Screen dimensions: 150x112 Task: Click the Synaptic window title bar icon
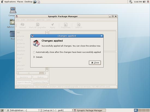pyautogui.click(x=17, y=16)
